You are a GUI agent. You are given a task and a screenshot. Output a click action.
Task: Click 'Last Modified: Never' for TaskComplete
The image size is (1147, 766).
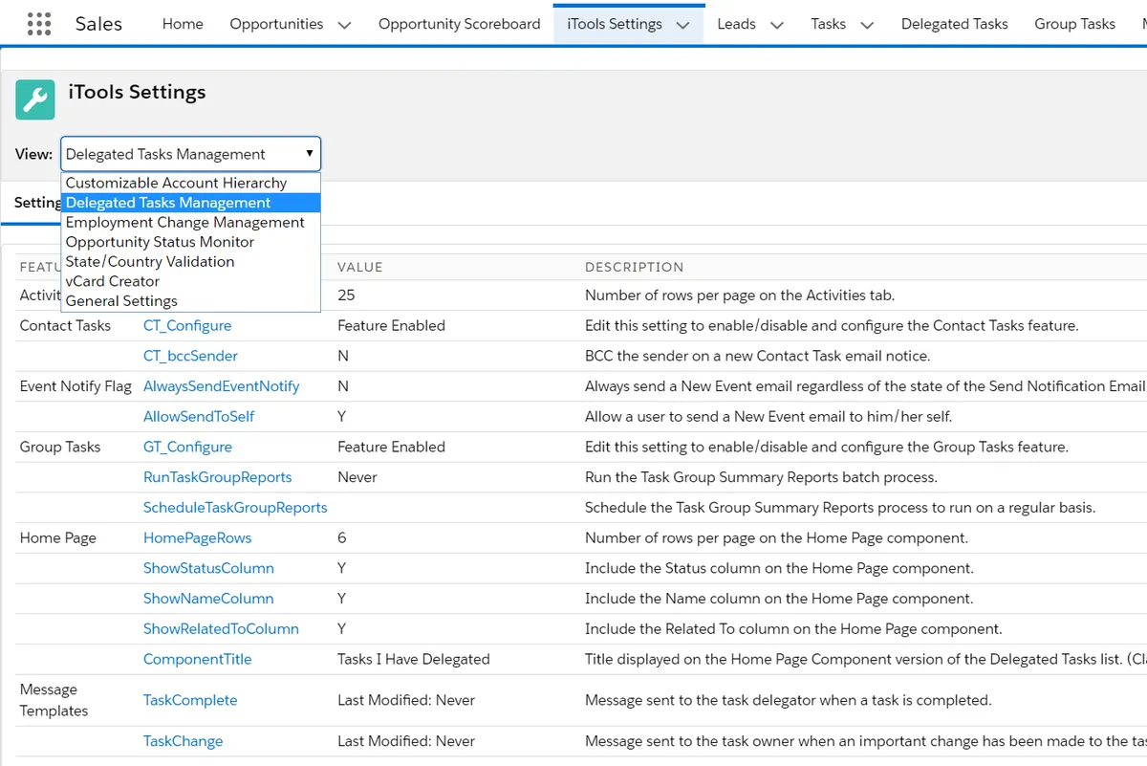coord(406,700)
